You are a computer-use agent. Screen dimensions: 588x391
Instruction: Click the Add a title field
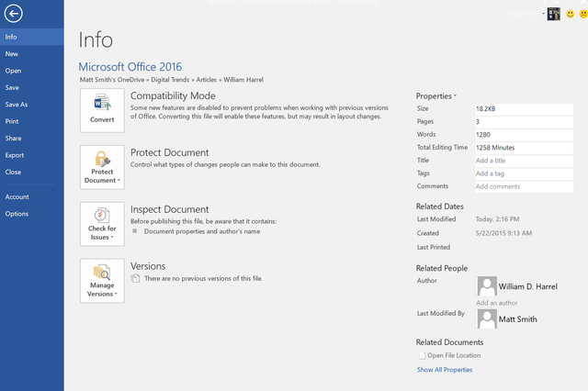[524, 161]
